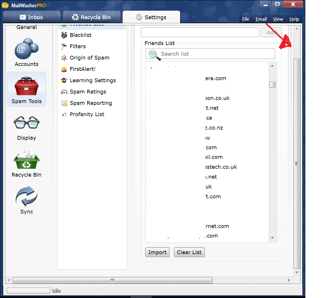
Task: Click the Import button
Action: [x=157, y=252]
